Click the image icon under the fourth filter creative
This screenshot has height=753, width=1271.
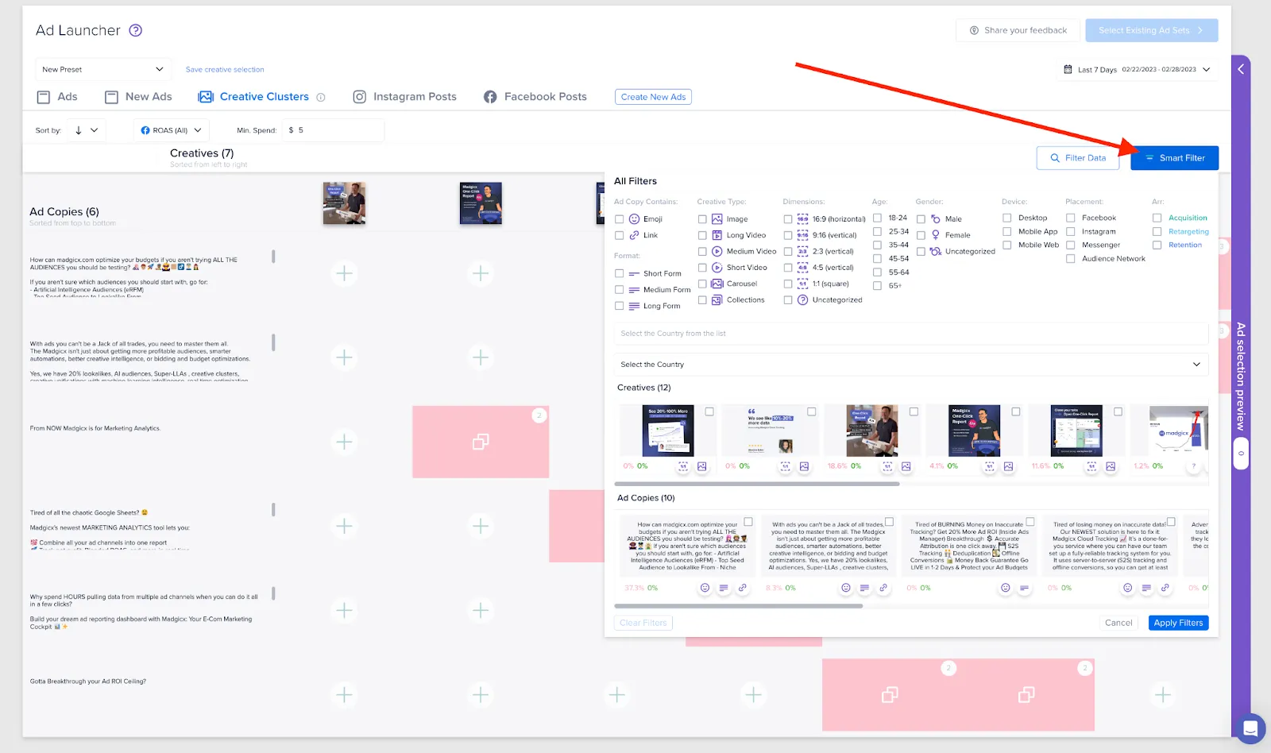click(x=1009, y=466)
